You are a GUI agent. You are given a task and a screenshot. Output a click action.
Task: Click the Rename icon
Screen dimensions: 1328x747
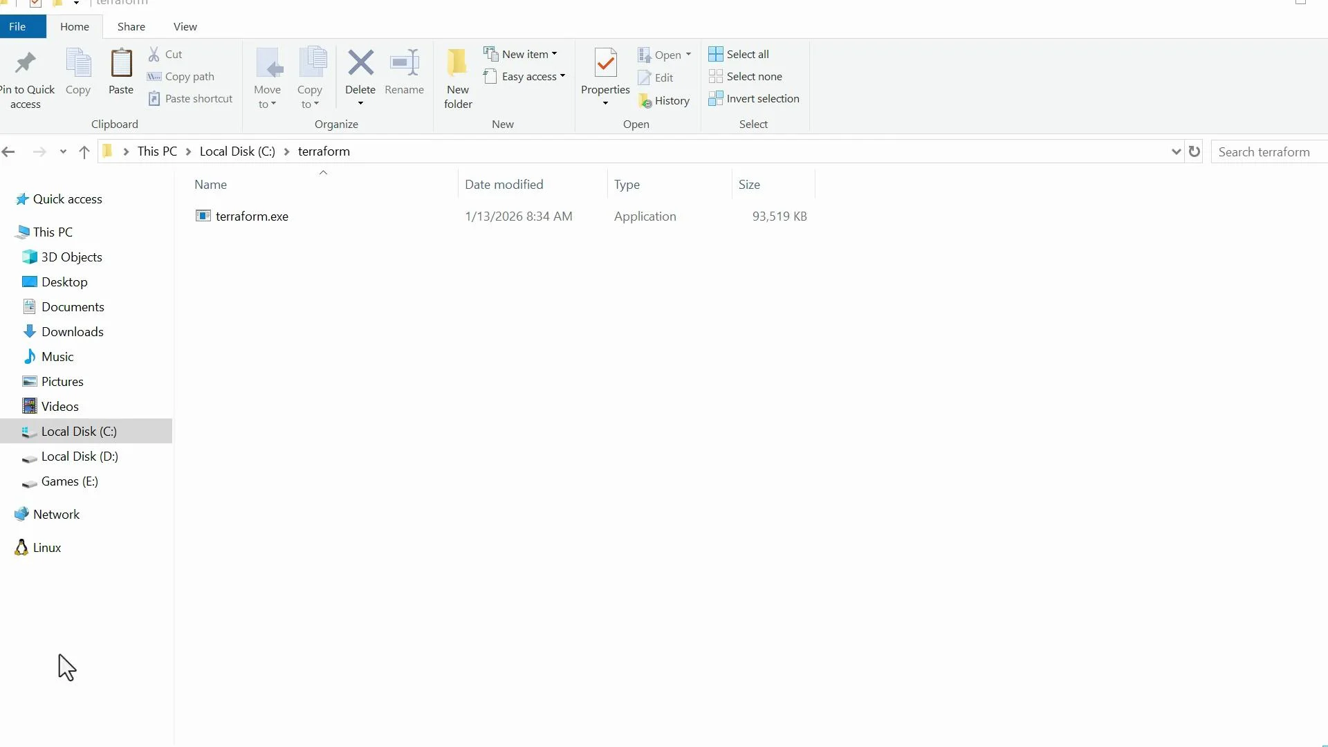[405, 63]
